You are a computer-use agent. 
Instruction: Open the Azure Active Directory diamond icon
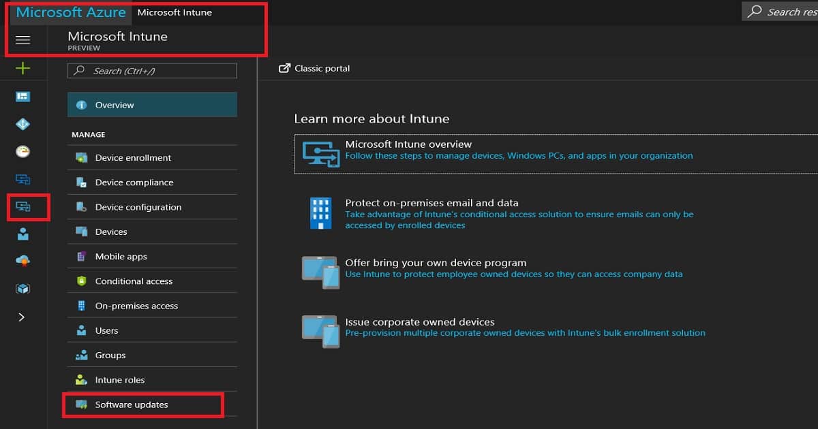(23, 125)
